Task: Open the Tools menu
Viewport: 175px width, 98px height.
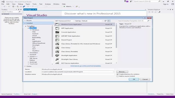Action: 34,4
